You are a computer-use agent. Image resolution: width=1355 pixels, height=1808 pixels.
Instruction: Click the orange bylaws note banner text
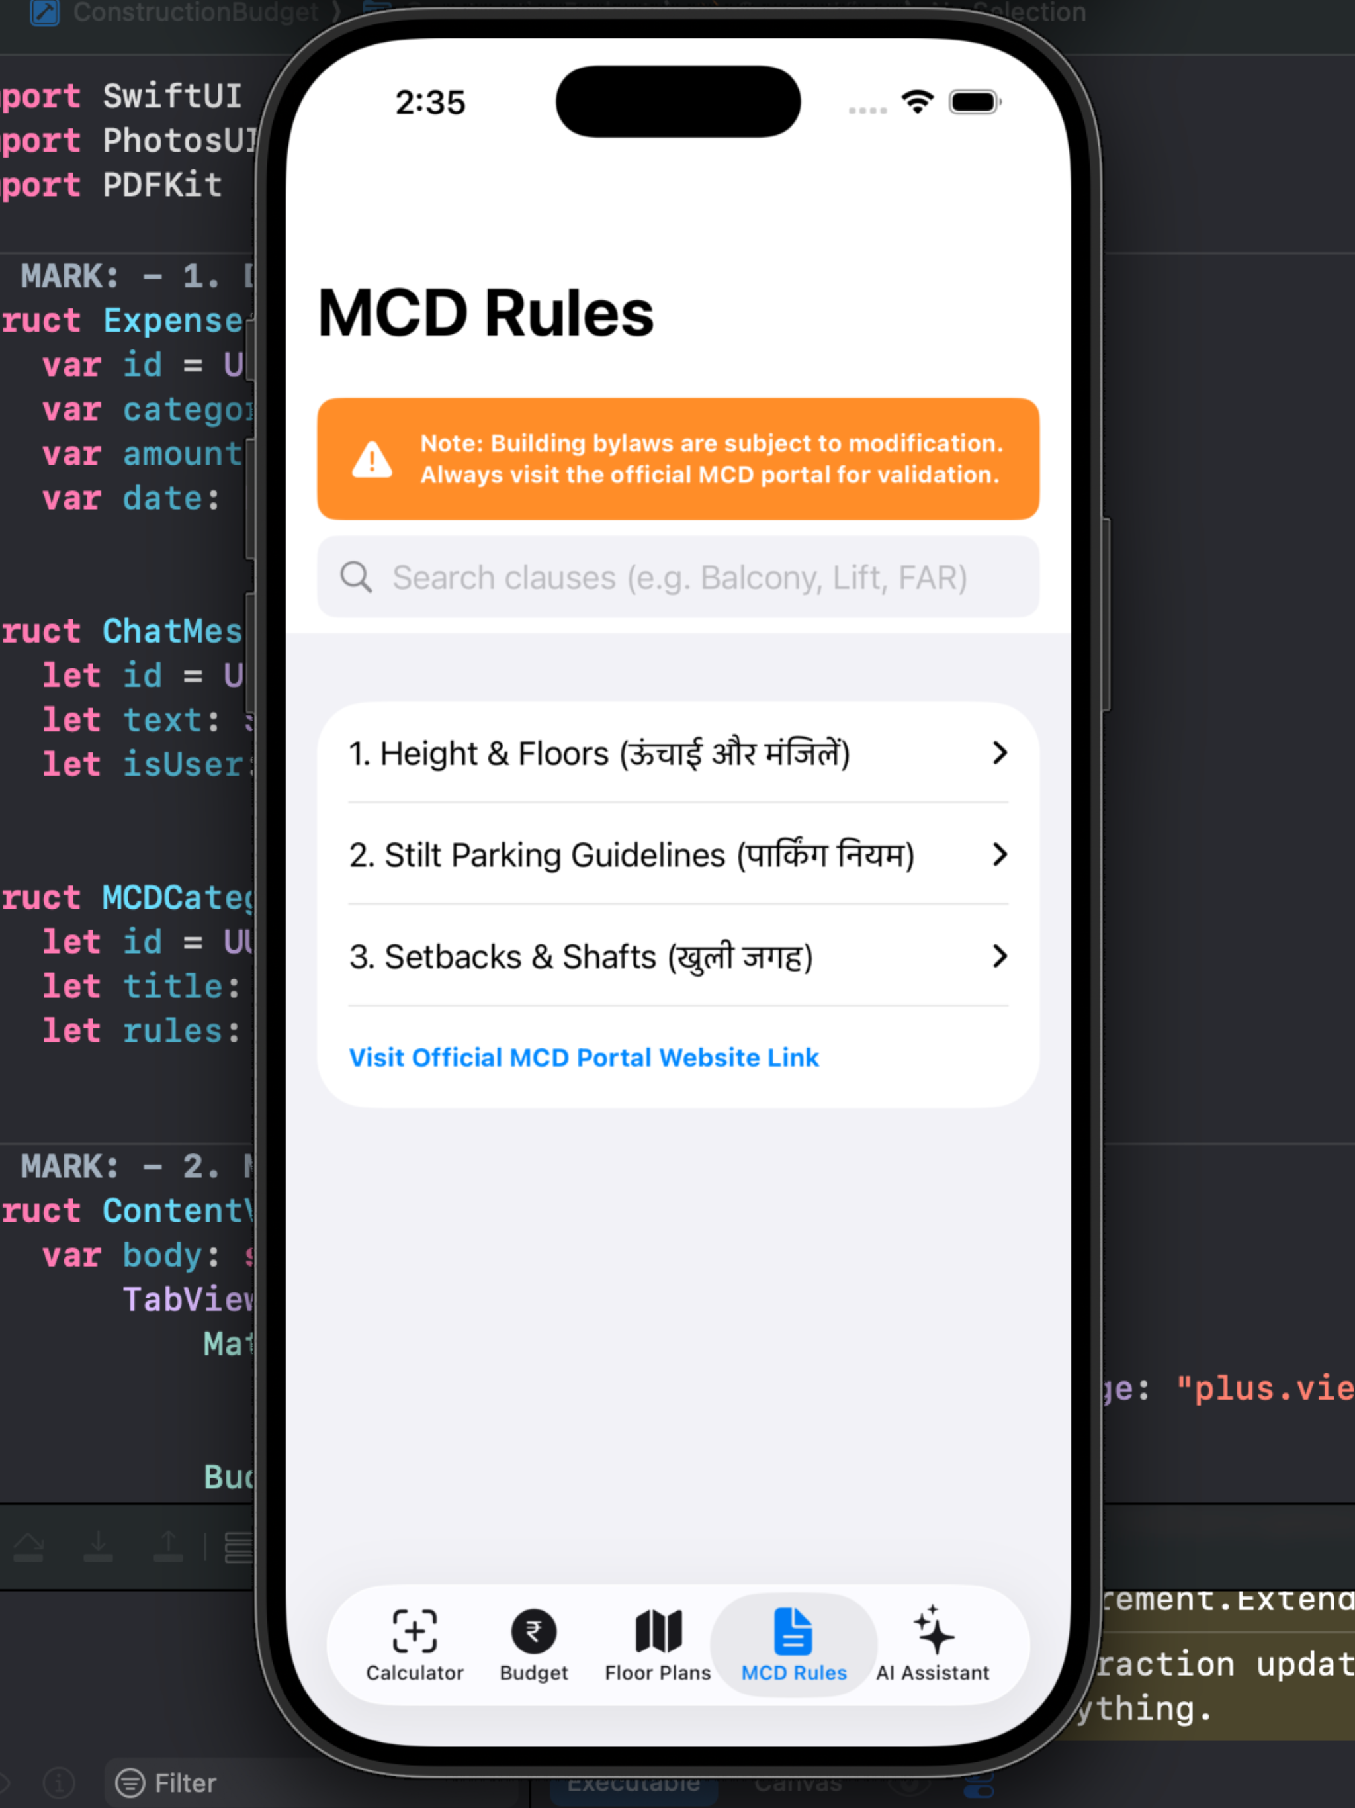(x=710, y=459)
